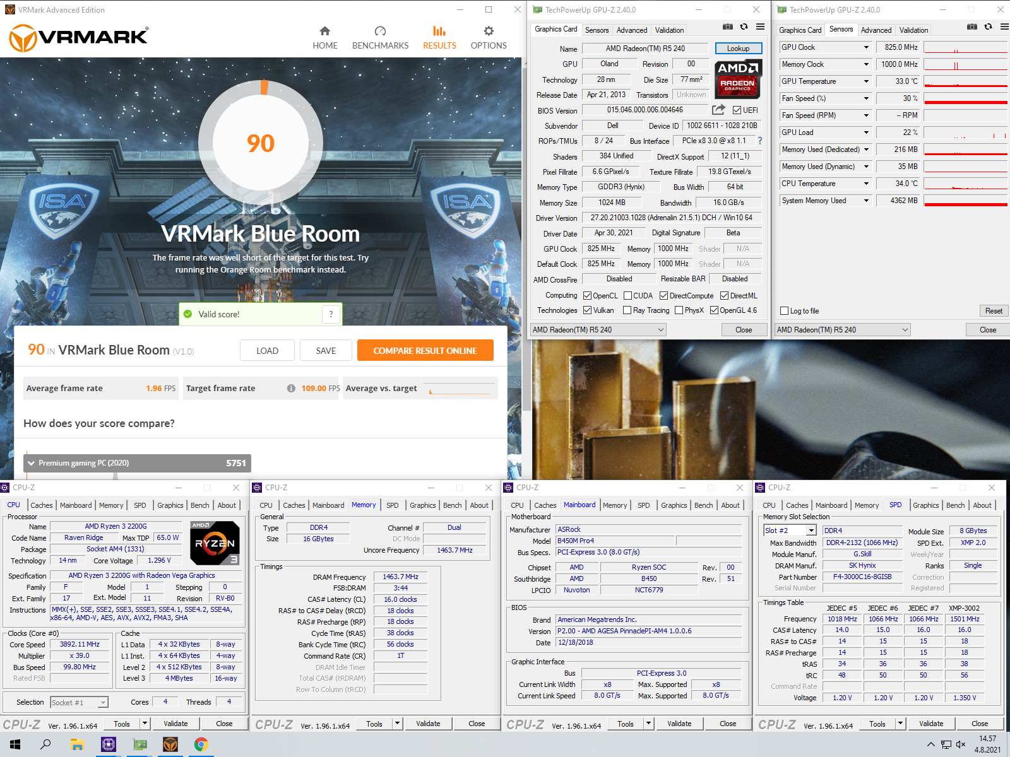1010x757 pixels.
Task: Open Graphics tab in CPU-Z SPD window
Action: [x=925, y=505]
